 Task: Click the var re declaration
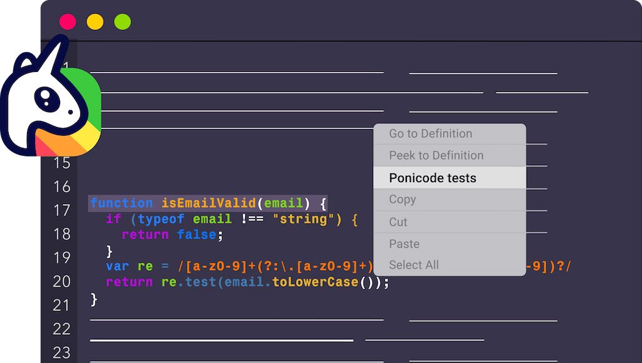point(129,266)
